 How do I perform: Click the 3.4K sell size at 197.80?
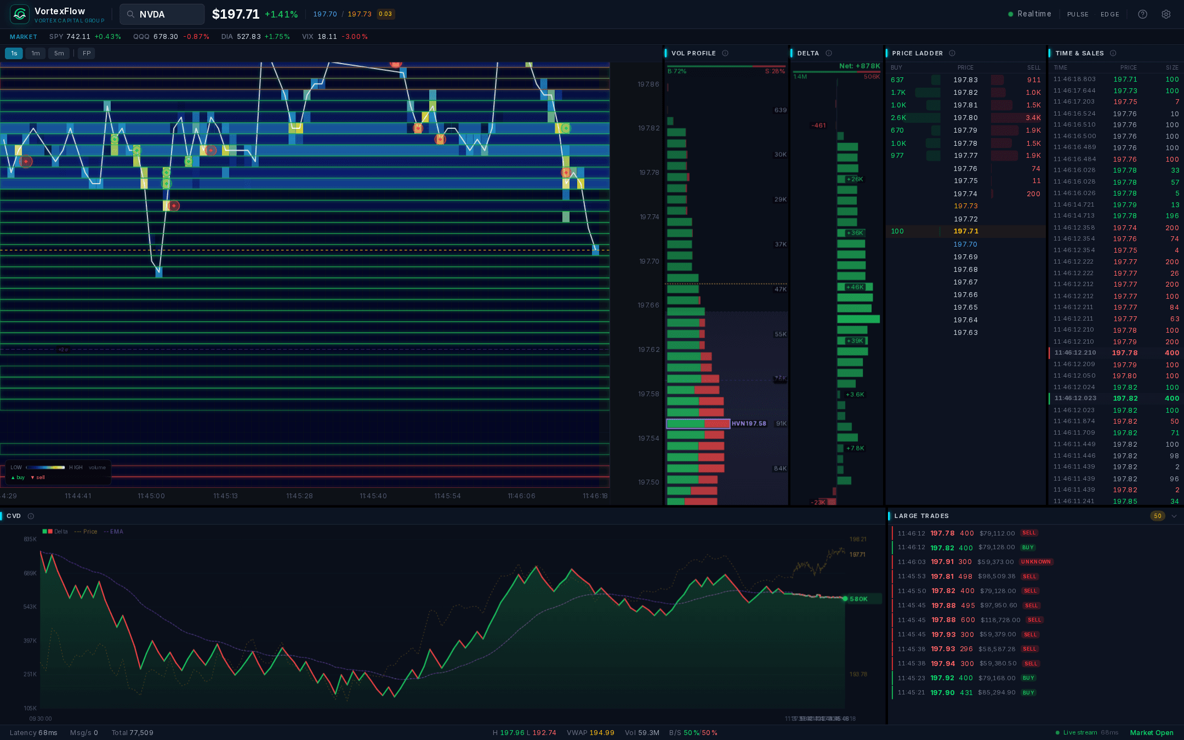1033,118
